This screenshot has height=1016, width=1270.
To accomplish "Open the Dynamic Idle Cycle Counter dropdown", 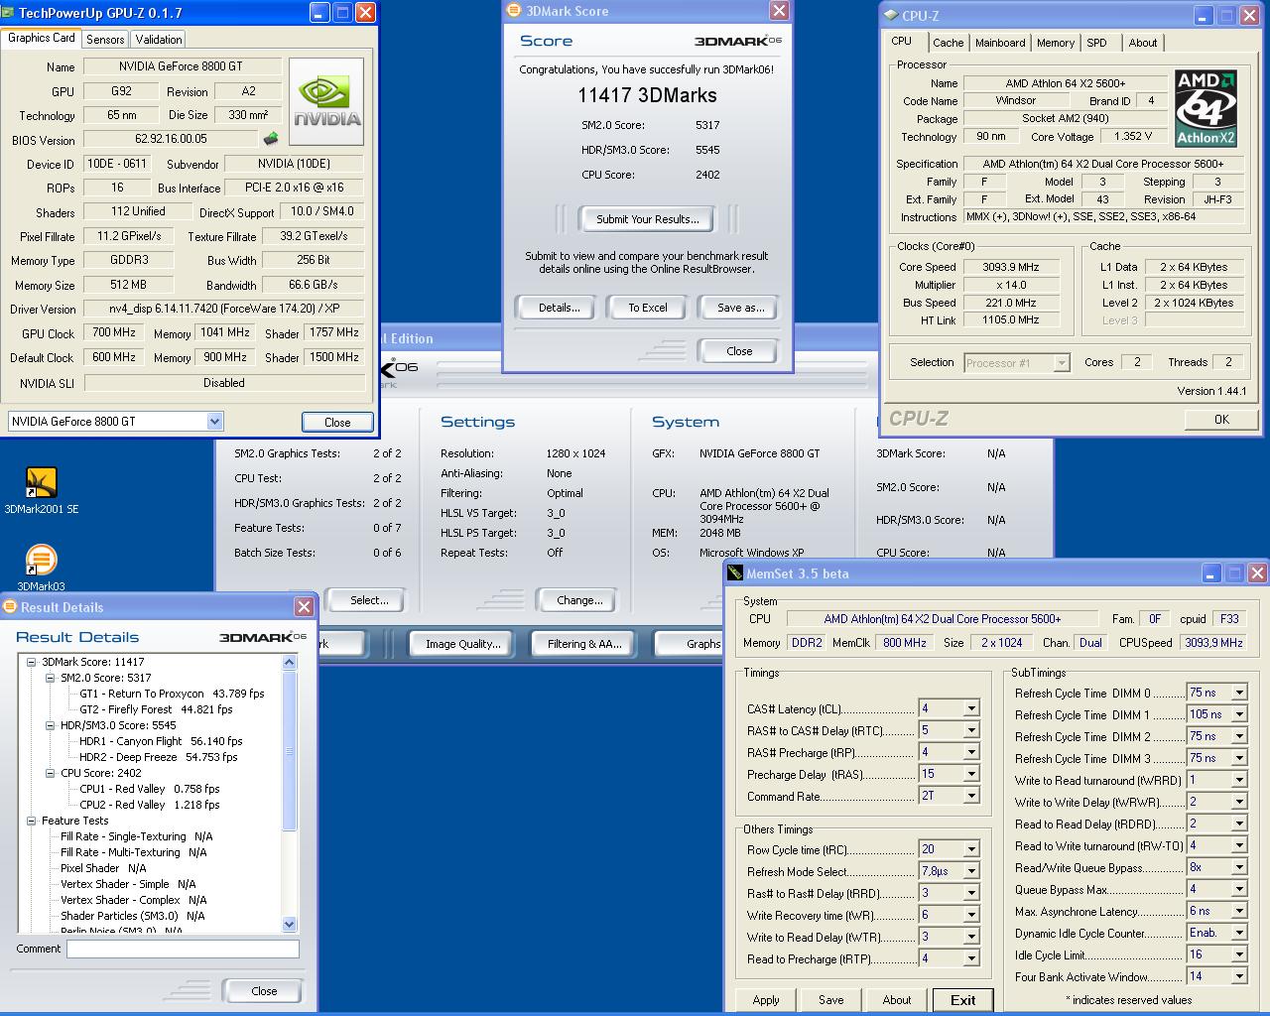I will tap(1239, 933).
